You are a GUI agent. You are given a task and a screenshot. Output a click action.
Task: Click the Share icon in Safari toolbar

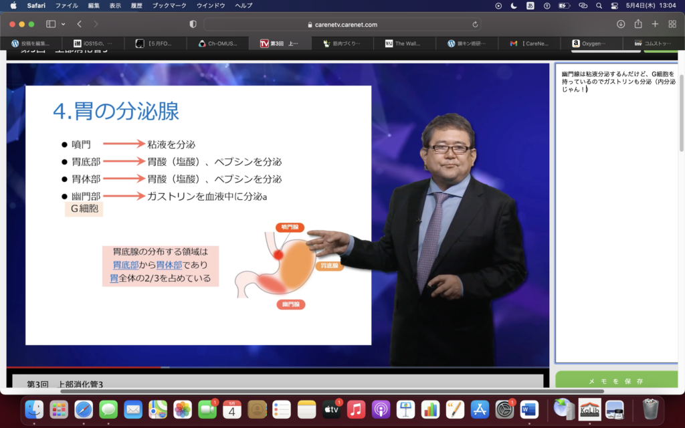tap(638, 24)
